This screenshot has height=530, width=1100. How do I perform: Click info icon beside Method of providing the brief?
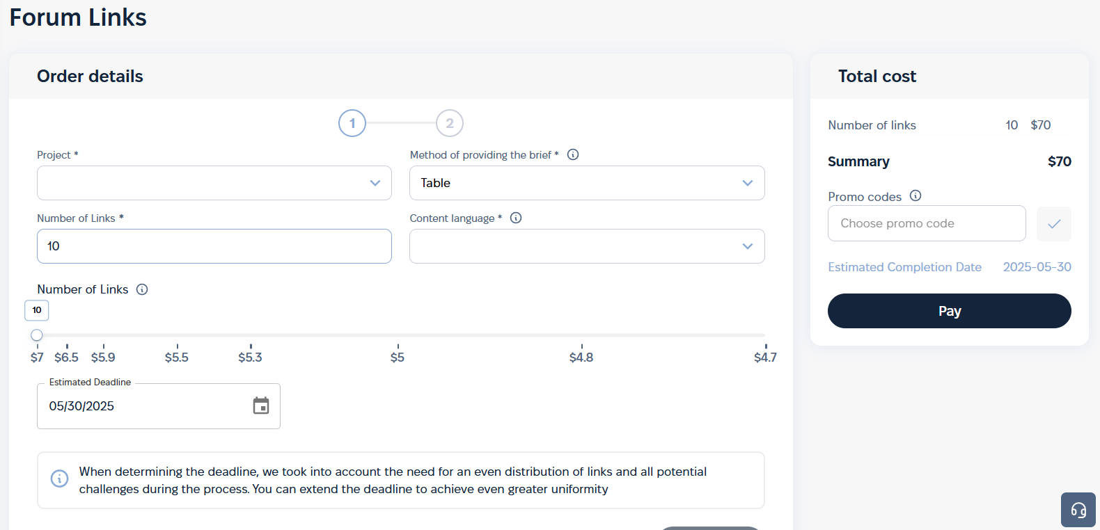[573, 154]
